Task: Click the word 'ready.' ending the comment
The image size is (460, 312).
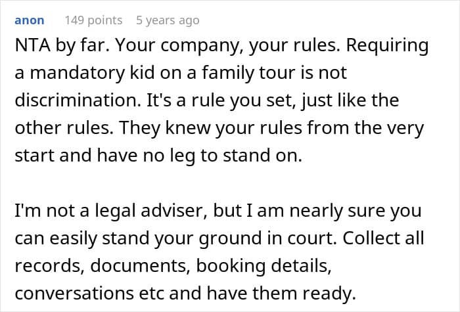Action: click(x=329, y=294)
